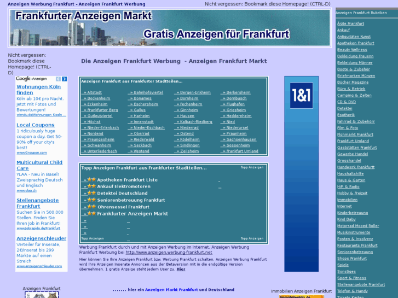The height and width of the screenshot is (298, 398).
Task: Open the Esotherik category
Action: [345, 115]
